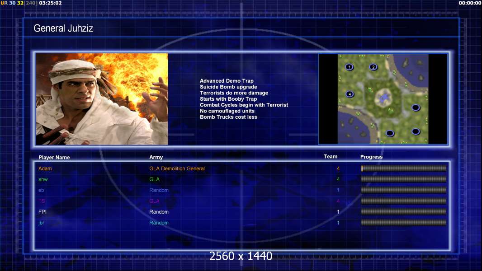The height and width of the screenshot is (271, 482).
Task: Click start position marker 2 on the minimap
Action: click(373, 67)
